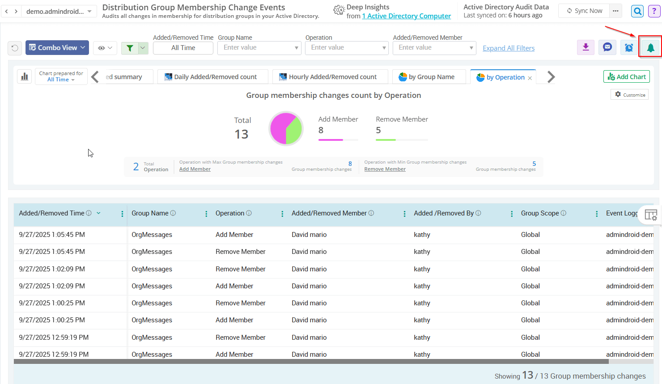662x384 pixels.
Task: Click the Expand All Filters link
Action: click(509, 48)
